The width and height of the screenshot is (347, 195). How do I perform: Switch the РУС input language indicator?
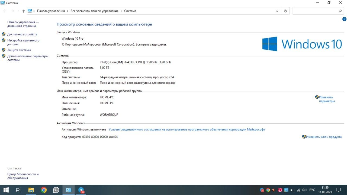point(312,190)
